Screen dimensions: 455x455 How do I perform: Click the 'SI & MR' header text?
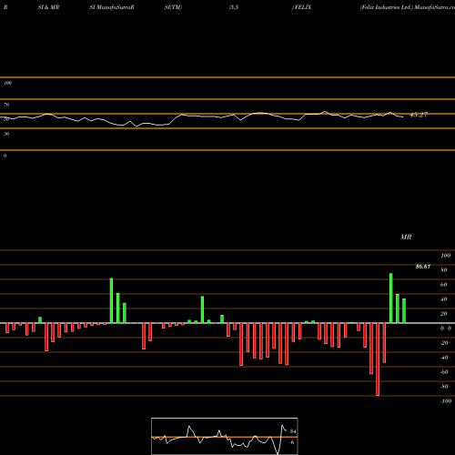48,7
